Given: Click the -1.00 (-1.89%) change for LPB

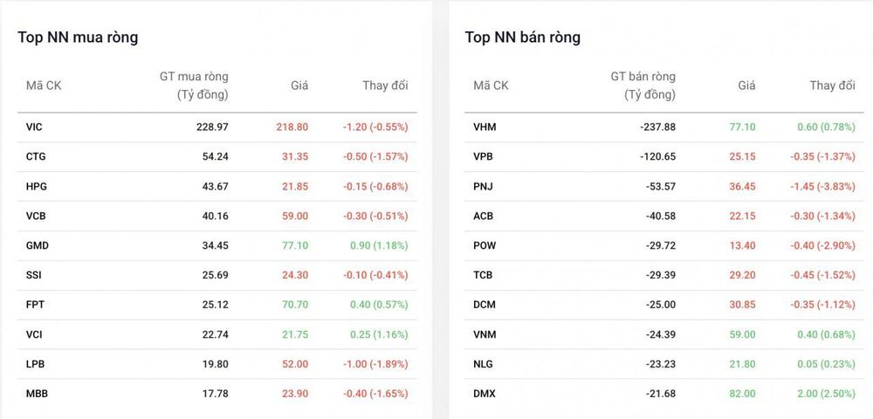Looking at the screenshot, I should click(375, 364).
